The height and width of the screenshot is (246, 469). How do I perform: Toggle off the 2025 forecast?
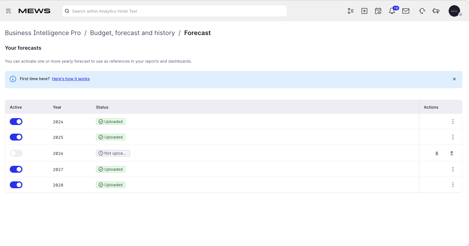pyautogui.click(x=16, y=137)
